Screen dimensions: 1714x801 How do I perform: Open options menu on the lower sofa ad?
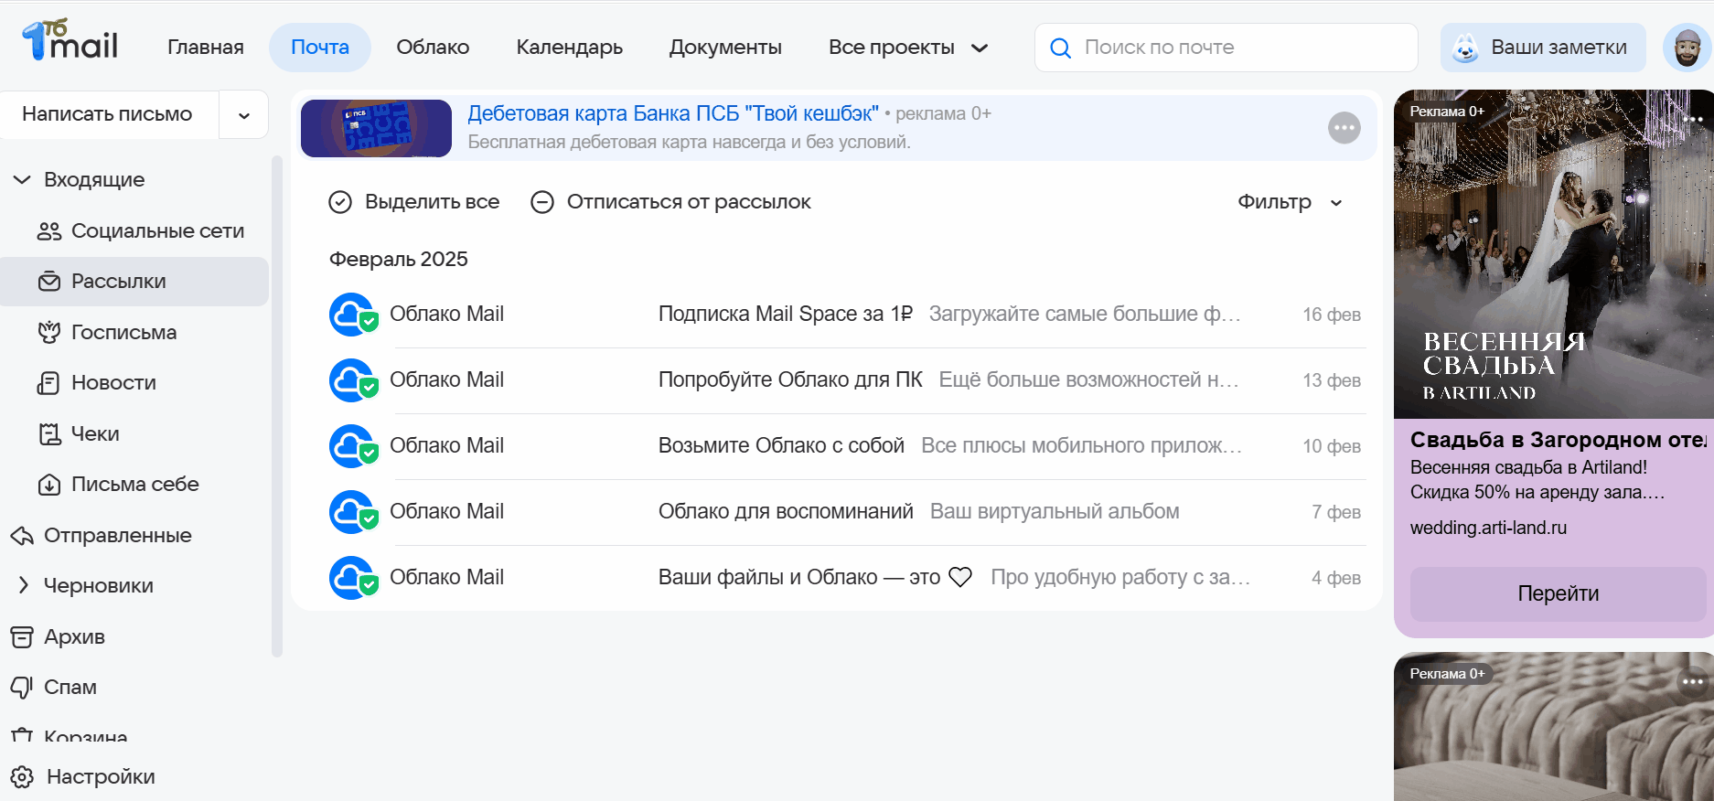(1693, 681)
